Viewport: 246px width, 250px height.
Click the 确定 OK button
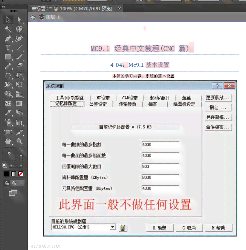(x=159, y=228)
